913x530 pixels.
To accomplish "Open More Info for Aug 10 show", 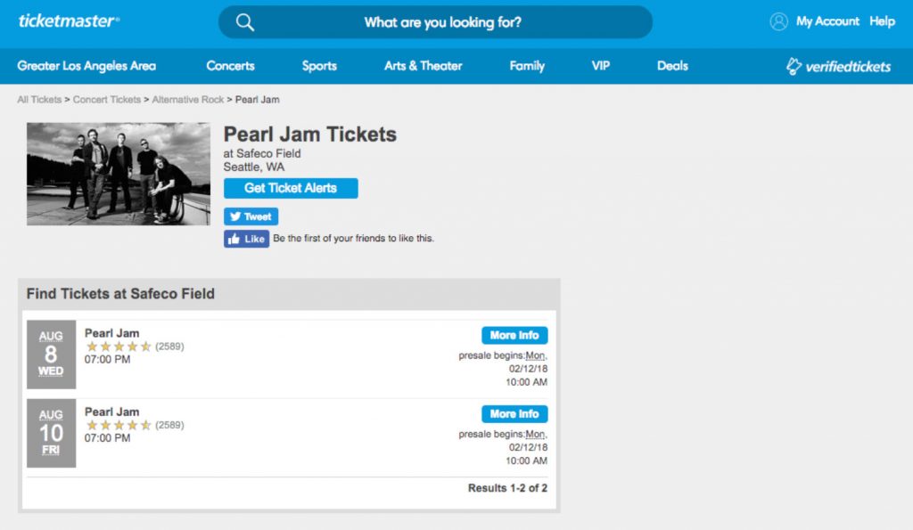I will 514,414.
